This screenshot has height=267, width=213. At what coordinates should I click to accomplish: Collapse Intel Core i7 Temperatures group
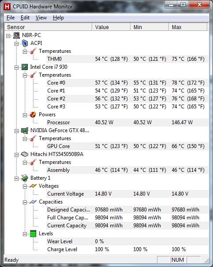pyautogui.click(x=25, y=75)
